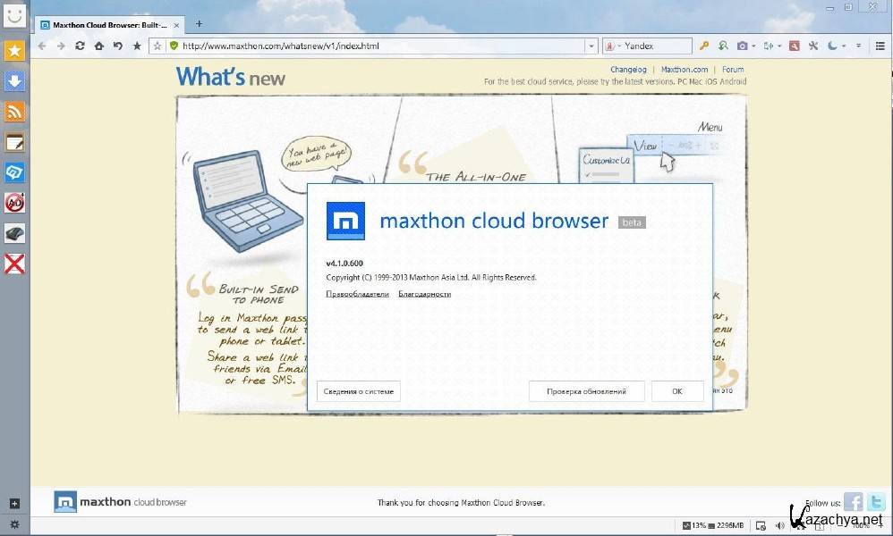The height and width of the screenshot is (536, 893).
Task: Open the SkyNote notepad sidebar icon
Action: click(x=14, y=142)
